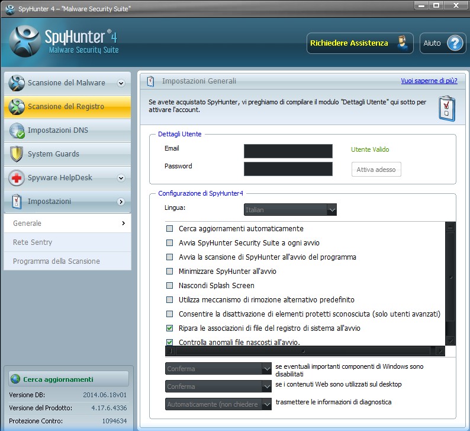This screenshot has height=431, width=470.
Task: Click Richiedere Assistenza button
Action: coord(360,43)
